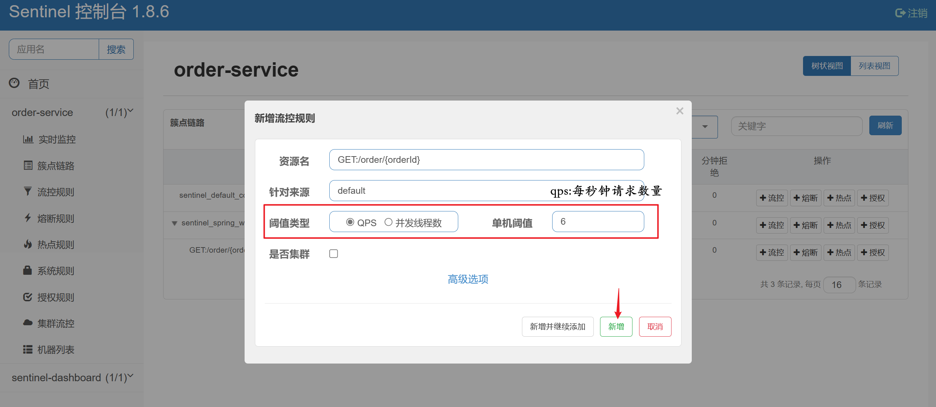Collapse the sentinel_spring_w tree row triangle
Screen dimensions: 936x407
175,223
